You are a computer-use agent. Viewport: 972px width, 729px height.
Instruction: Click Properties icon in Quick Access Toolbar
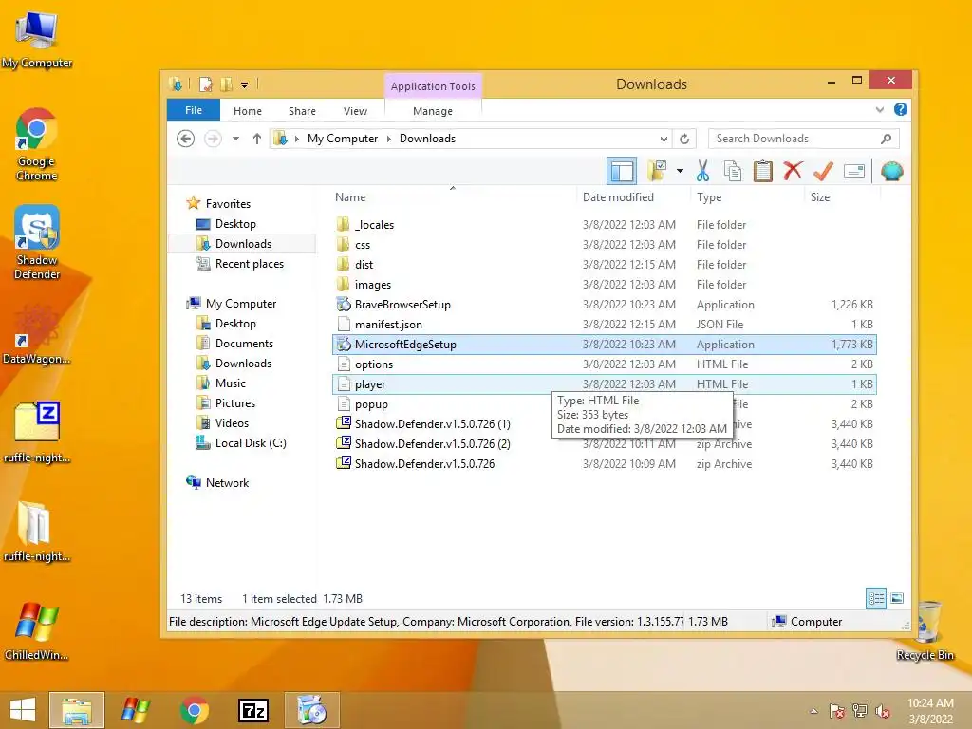(x=205, y=84)
